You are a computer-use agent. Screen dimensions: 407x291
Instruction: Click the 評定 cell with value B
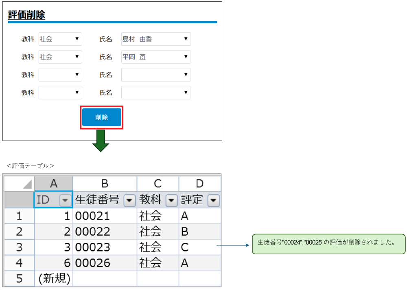coord(199,231)
